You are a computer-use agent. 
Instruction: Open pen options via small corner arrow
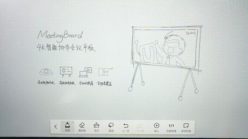point(73,122)
